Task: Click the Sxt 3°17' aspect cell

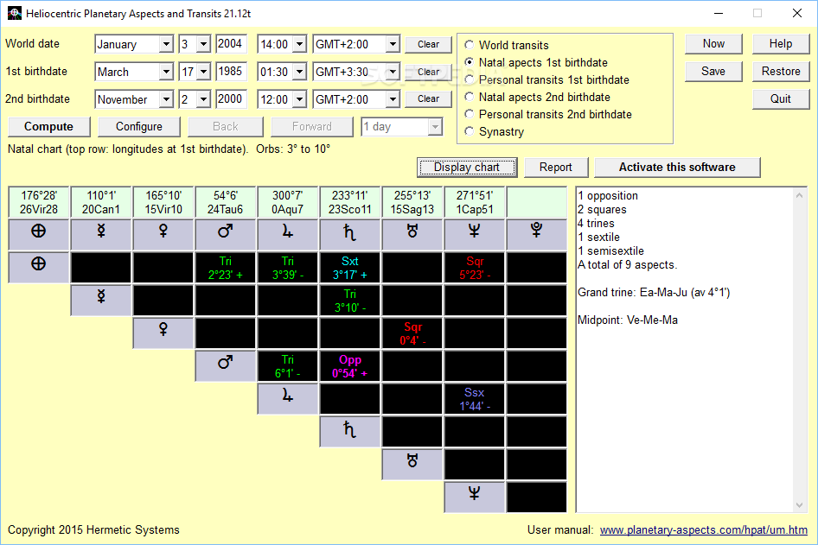Action: tap(350, 268)
